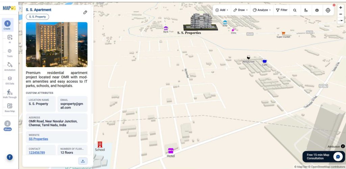
Task: Click the MAPOG logo
Action: click(x=9, y=8)
